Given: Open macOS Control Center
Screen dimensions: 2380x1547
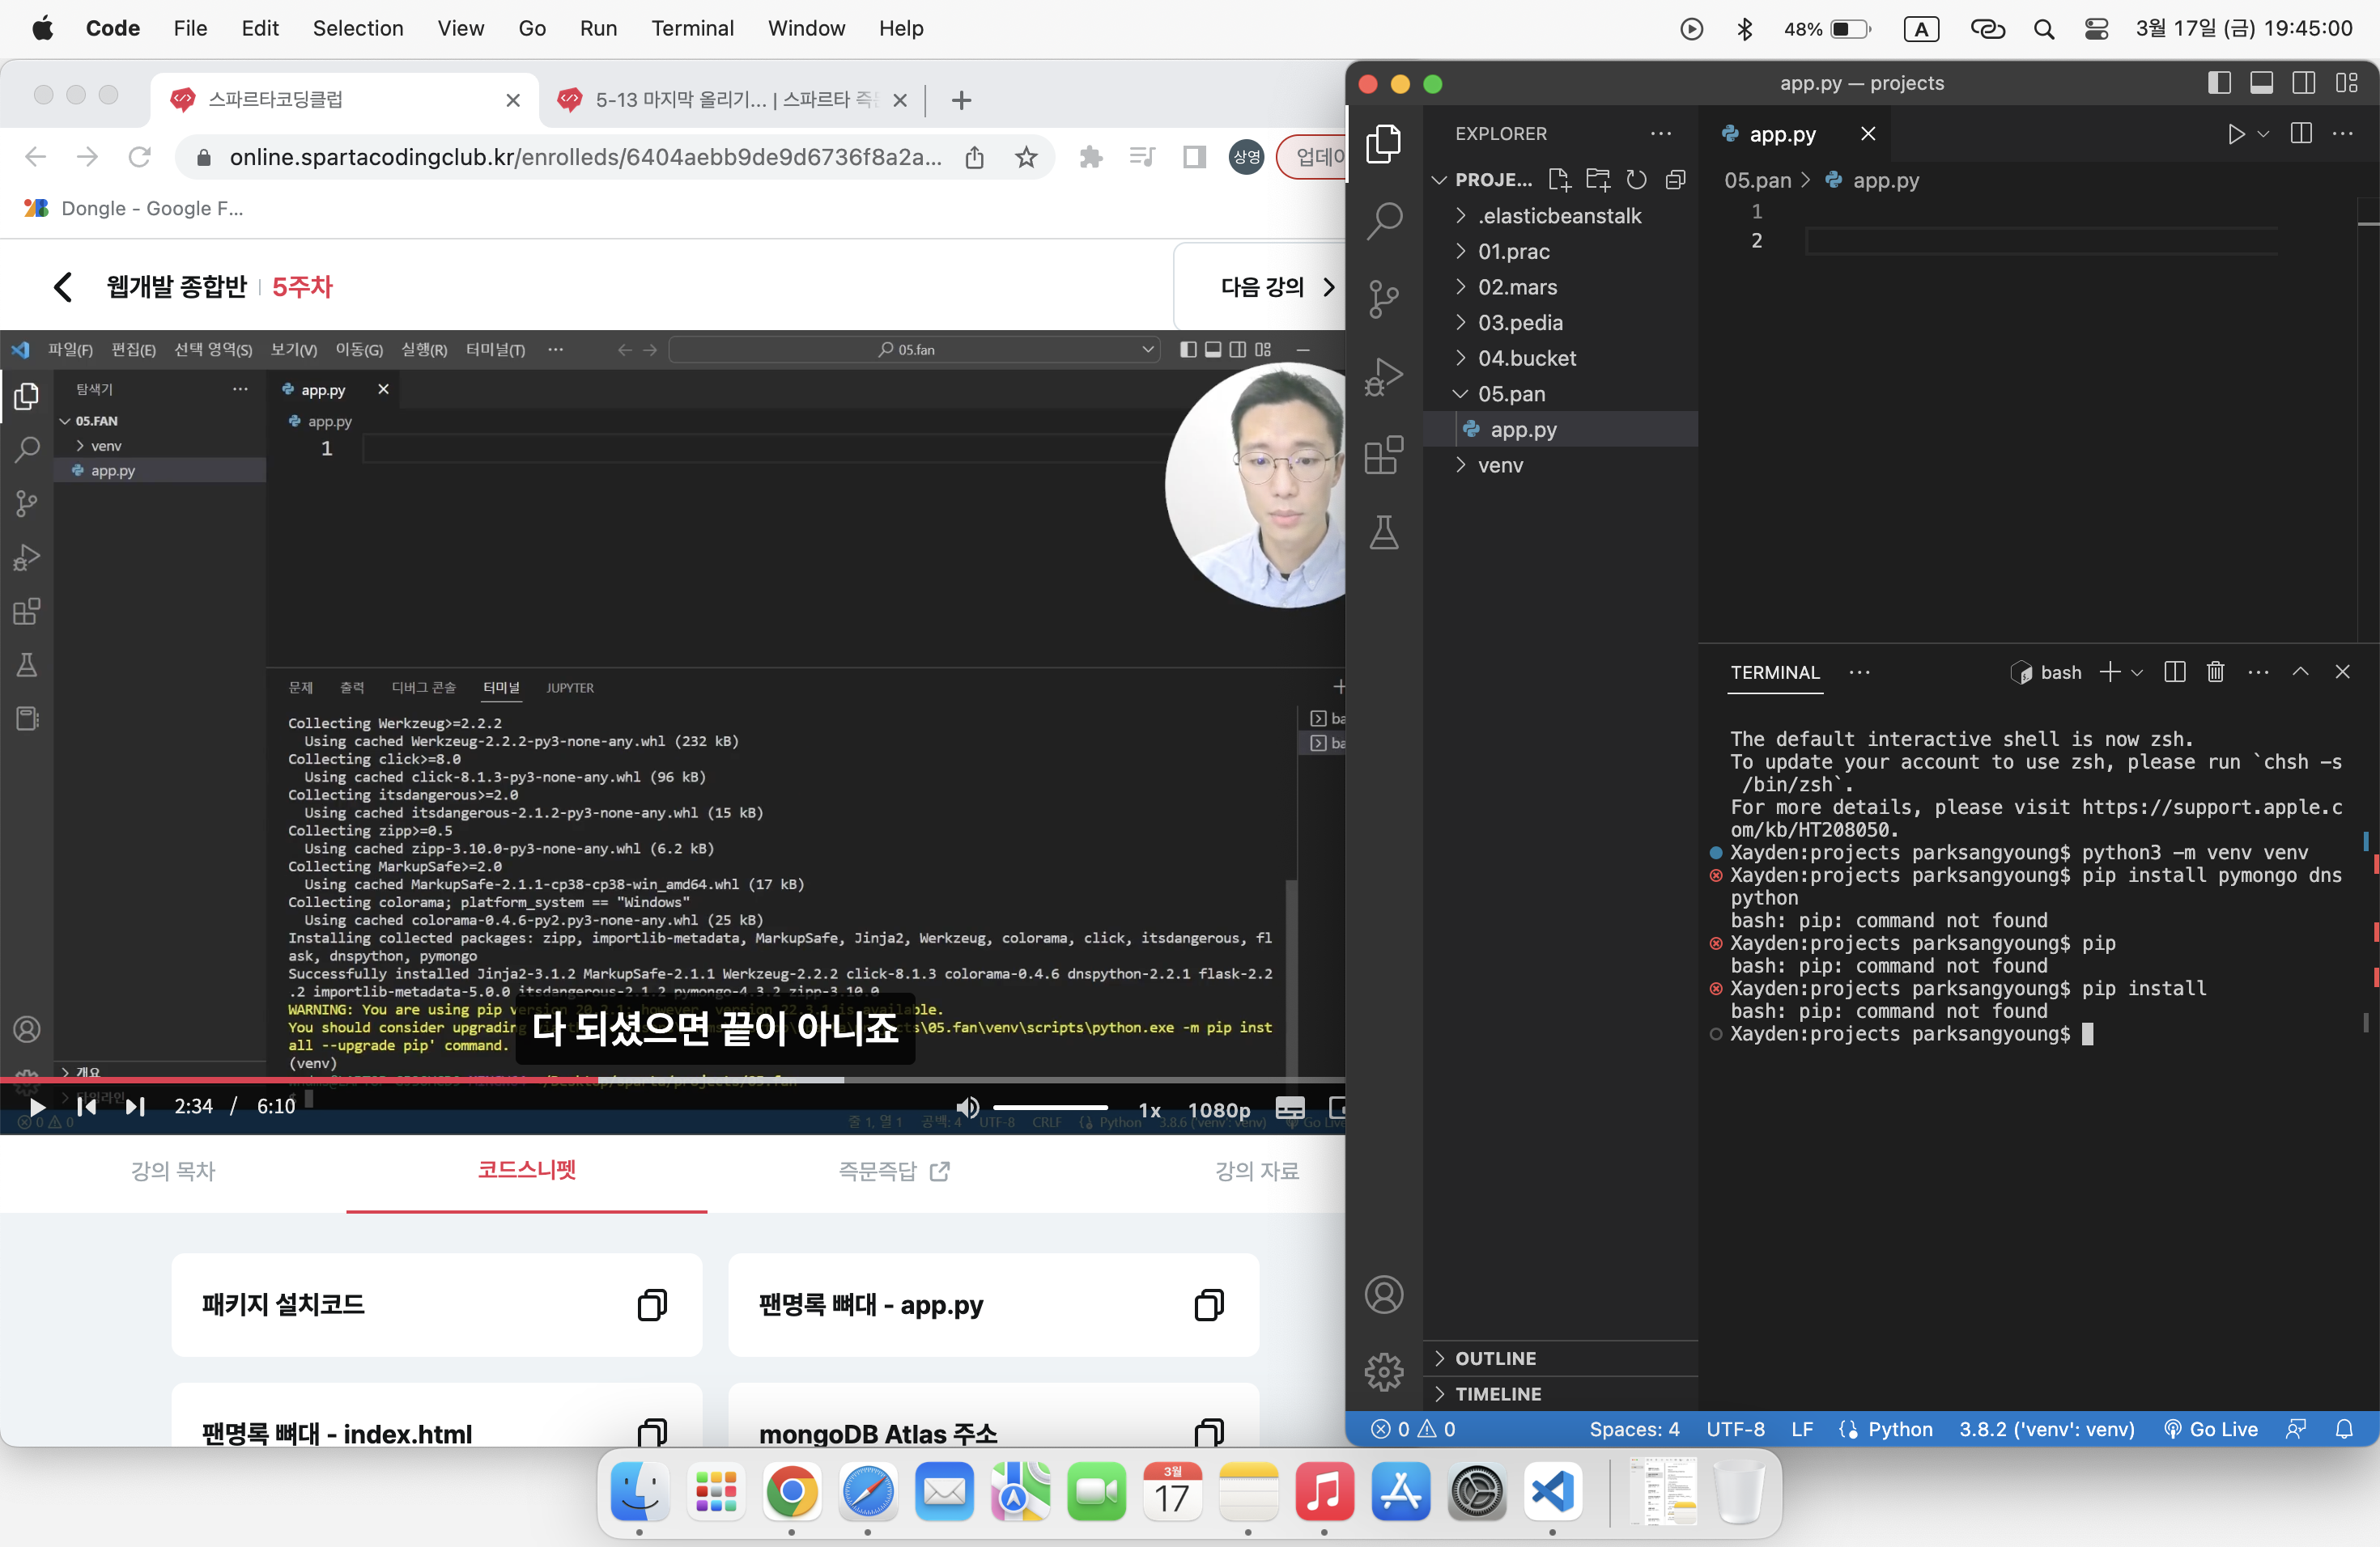Looking at the screenshot, I should click(2096, 29).
